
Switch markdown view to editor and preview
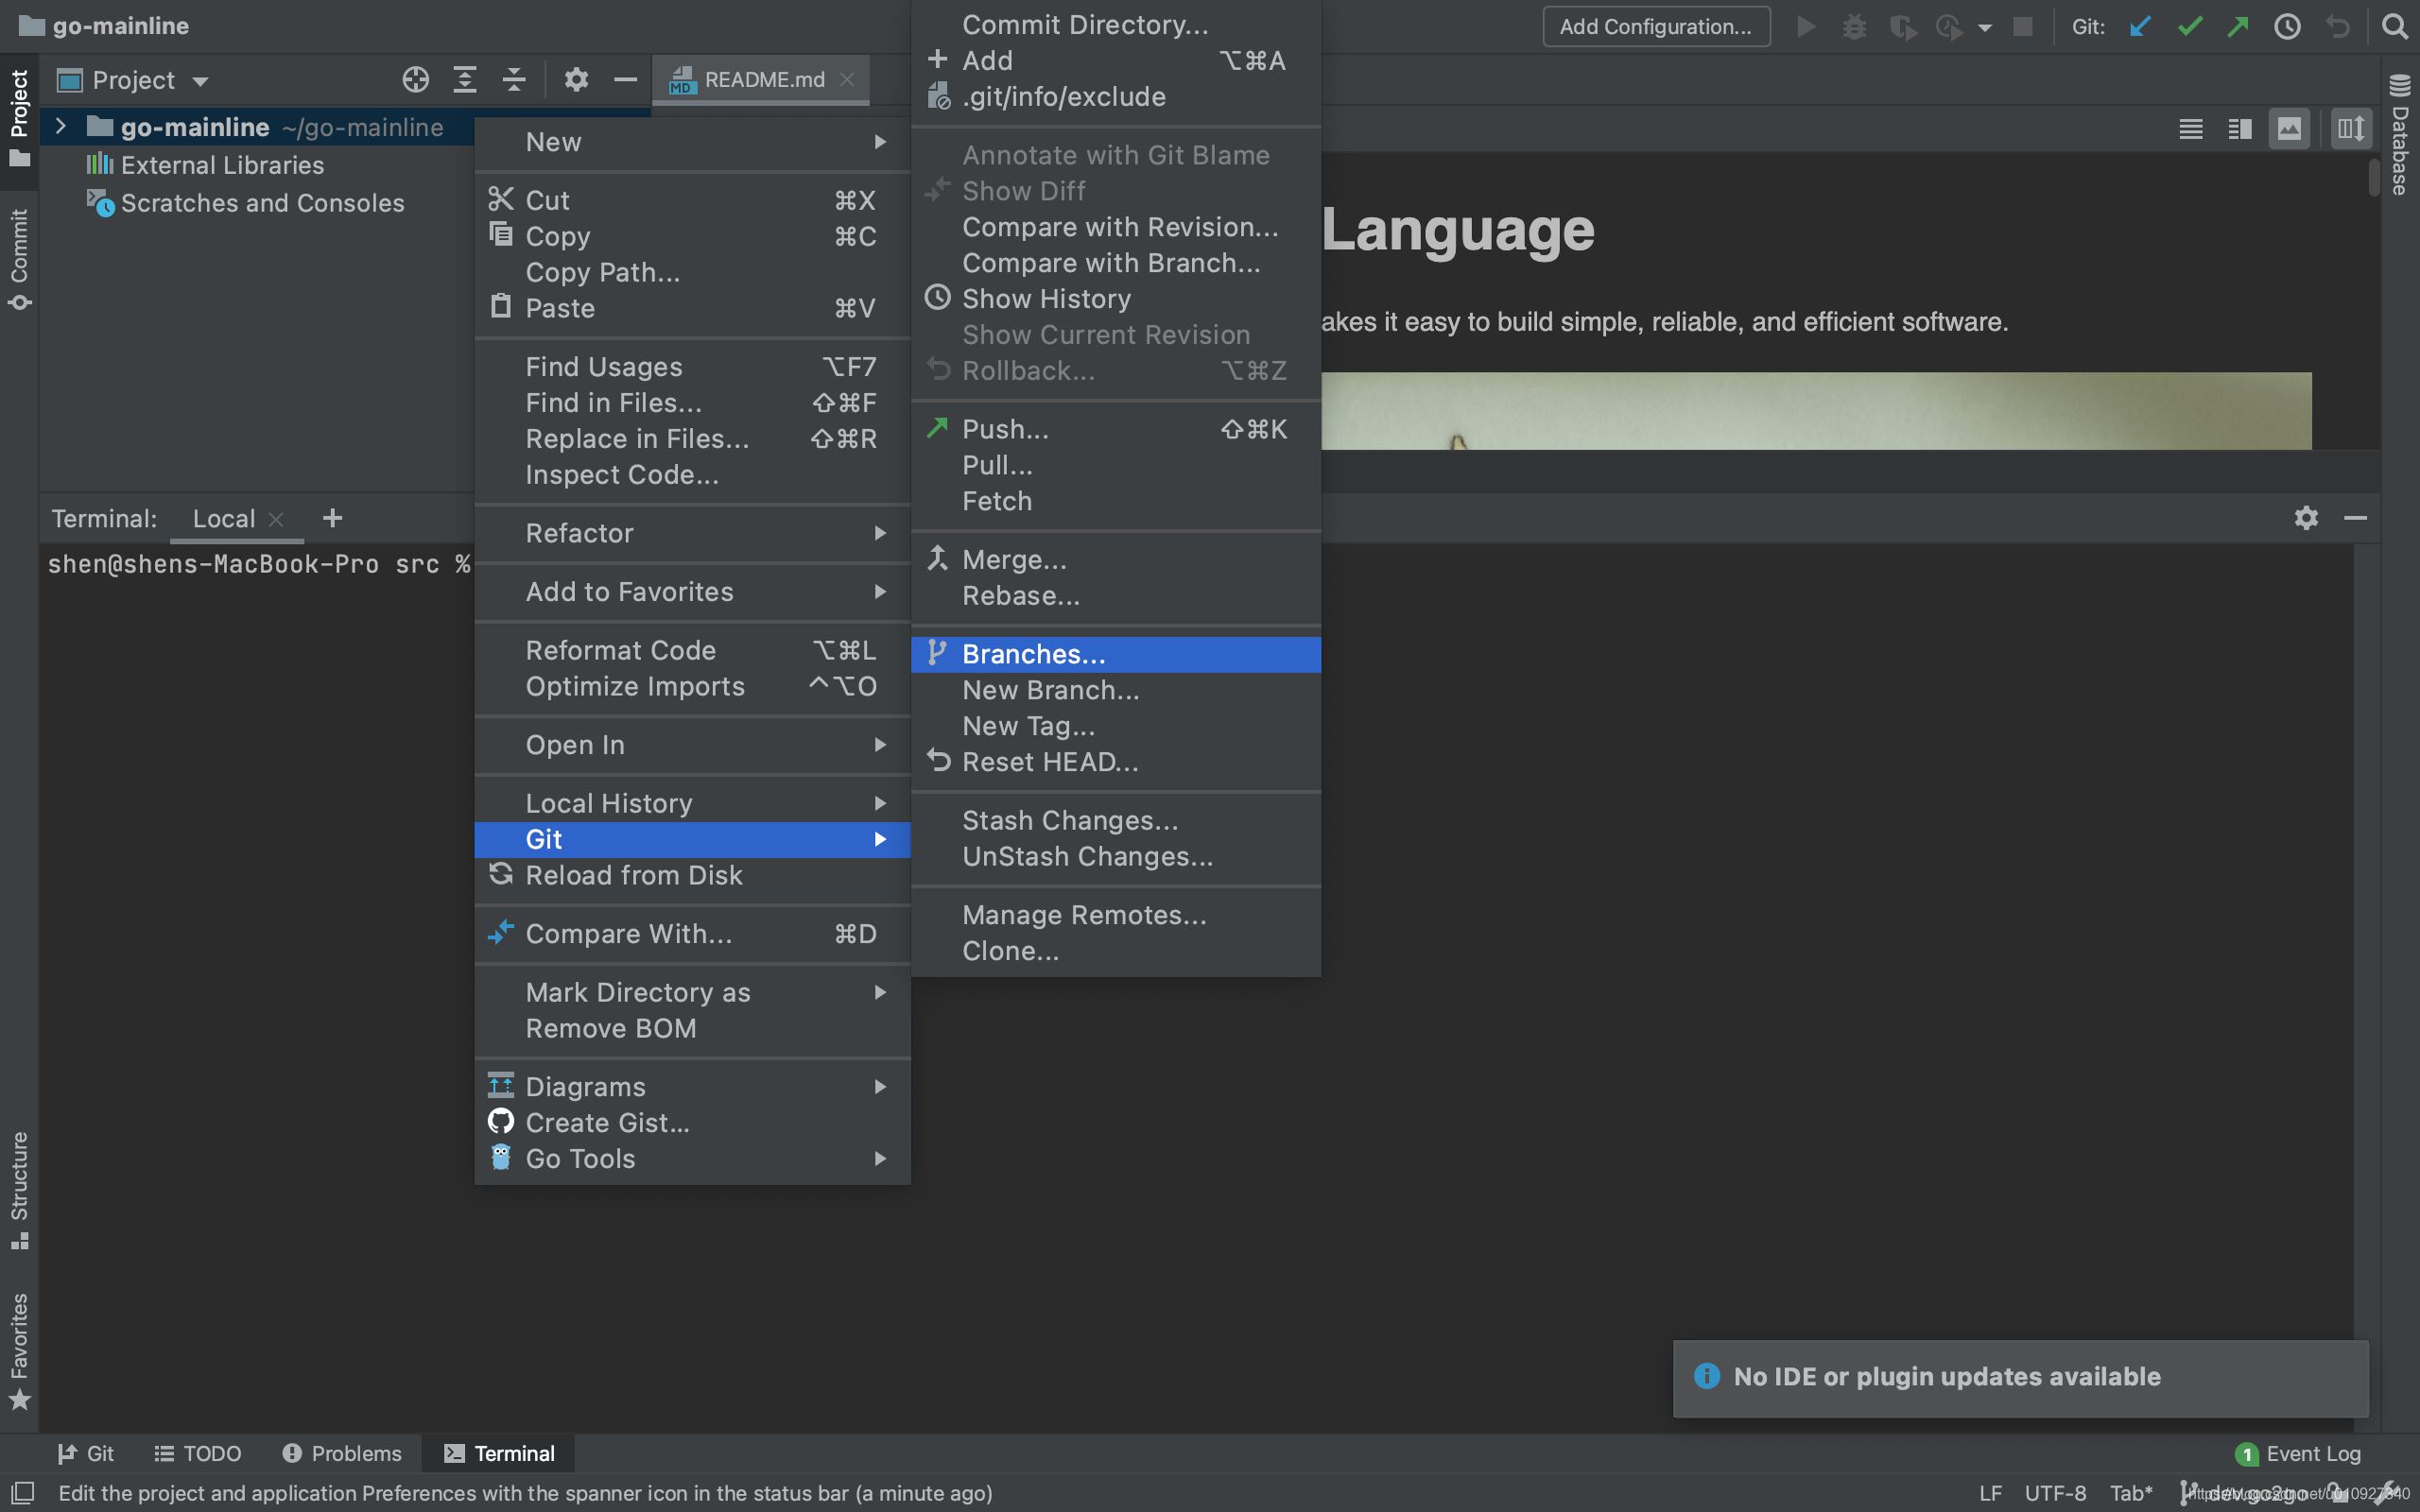(x=2240, y=129)
